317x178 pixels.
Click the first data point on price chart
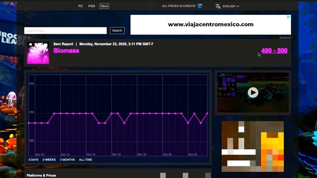(x=29, y=123)
